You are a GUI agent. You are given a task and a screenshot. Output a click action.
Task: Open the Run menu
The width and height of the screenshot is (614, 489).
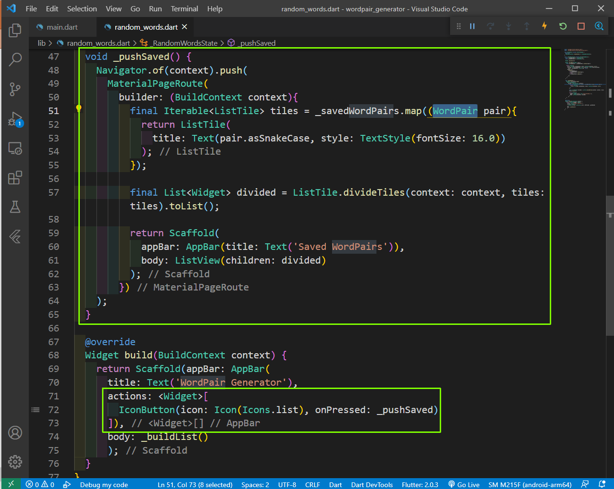click(x=155, y=8)
